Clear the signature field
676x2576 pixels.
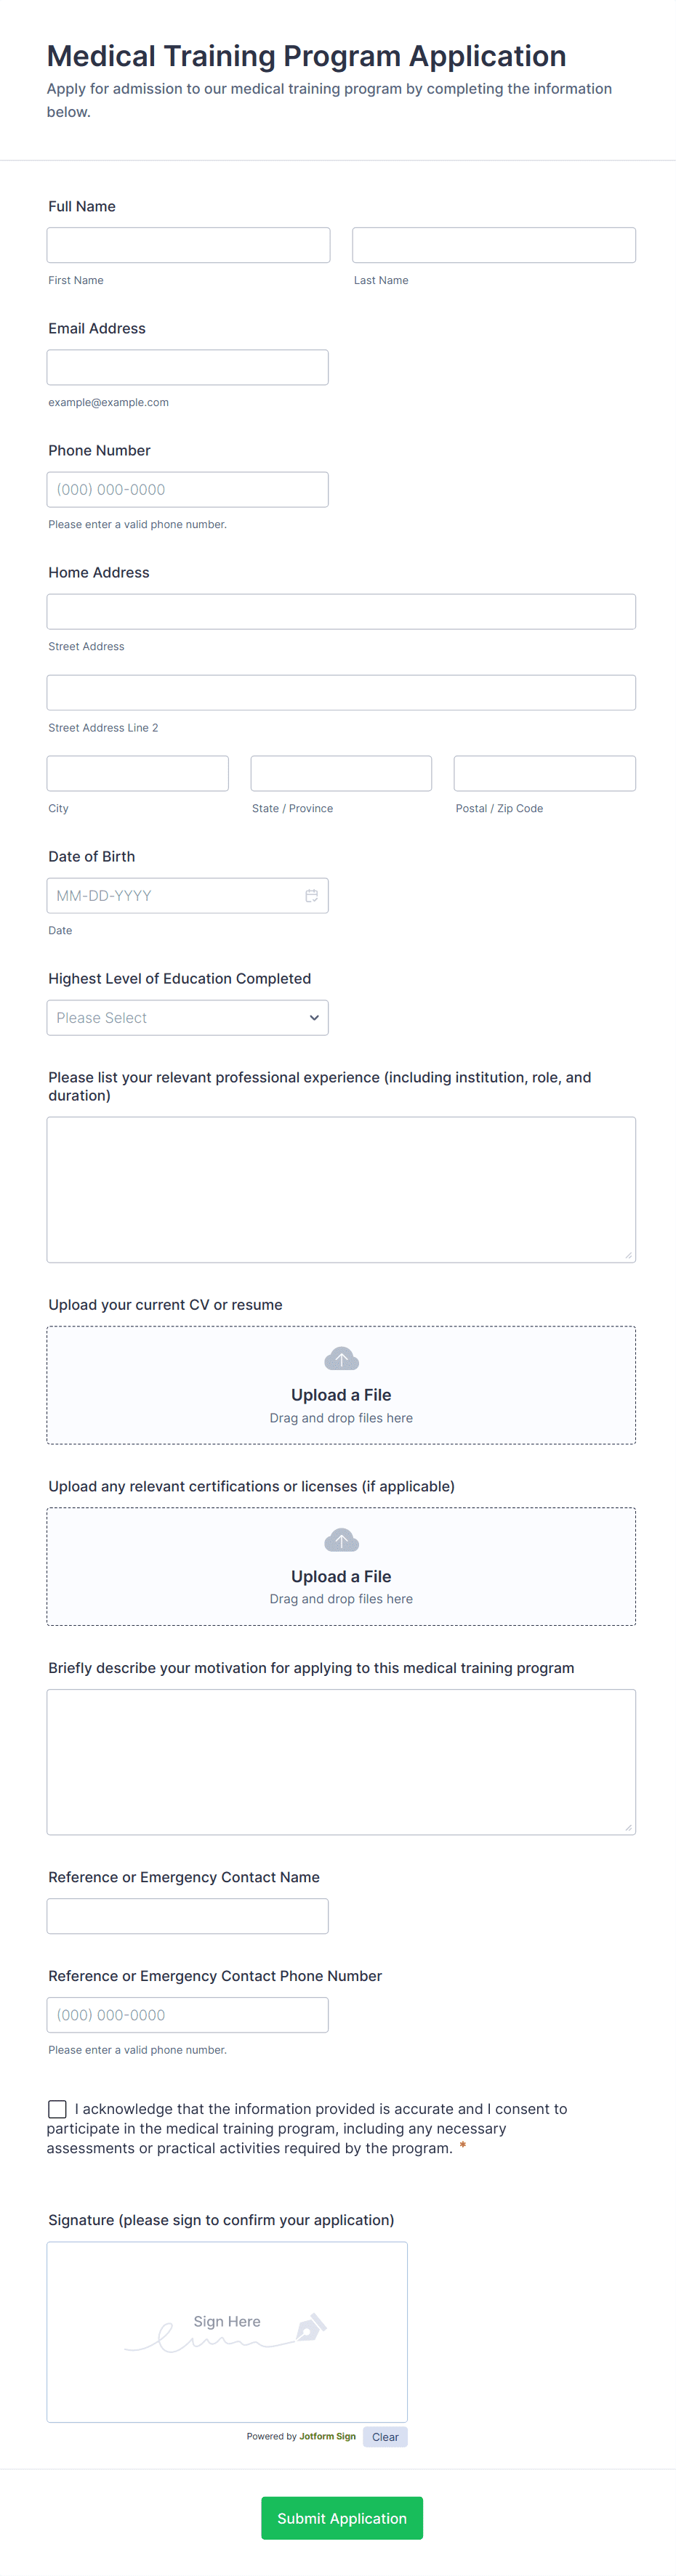pyautogui.click(x=385, y=2436)
